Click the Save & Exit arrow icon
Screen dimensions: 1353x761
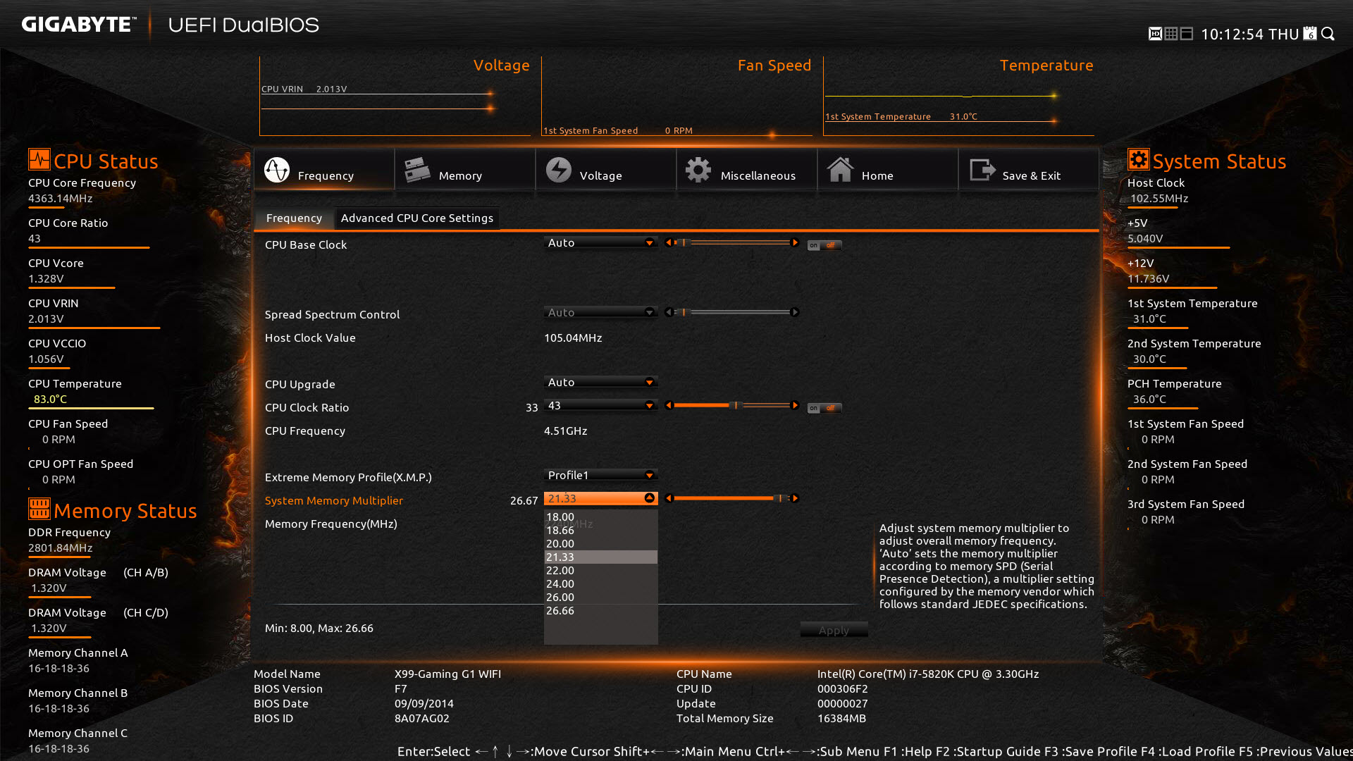[982, 170]
